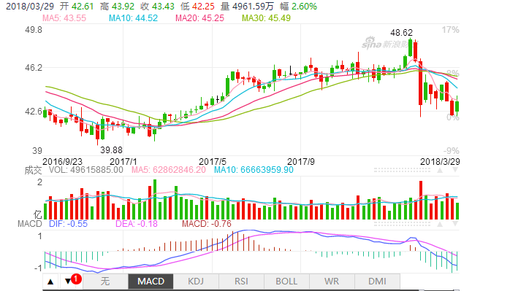Move the volume panel up with gray up arrow

(440, 170)
